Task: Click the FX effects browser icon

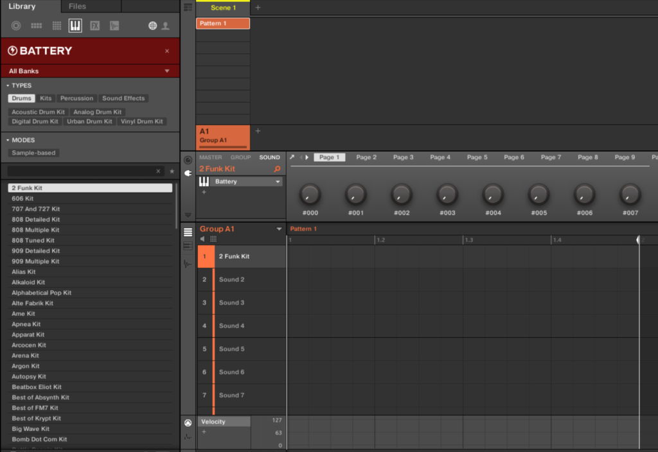Action: tap(94, 26)
